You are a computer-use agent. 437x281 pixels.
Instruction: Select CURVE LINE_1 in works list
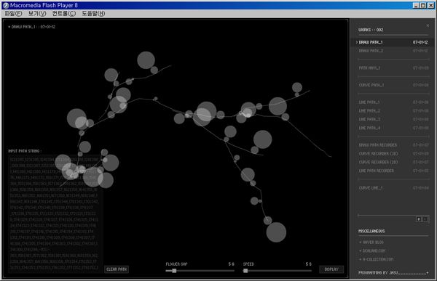pos(393,188)
